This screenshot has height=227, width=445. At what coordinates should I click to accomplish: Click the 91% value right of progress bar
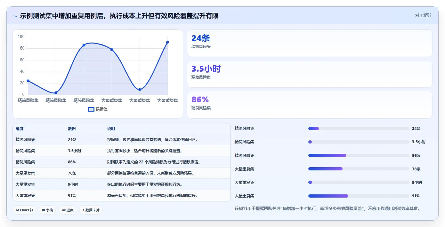(x=416, y=196)
